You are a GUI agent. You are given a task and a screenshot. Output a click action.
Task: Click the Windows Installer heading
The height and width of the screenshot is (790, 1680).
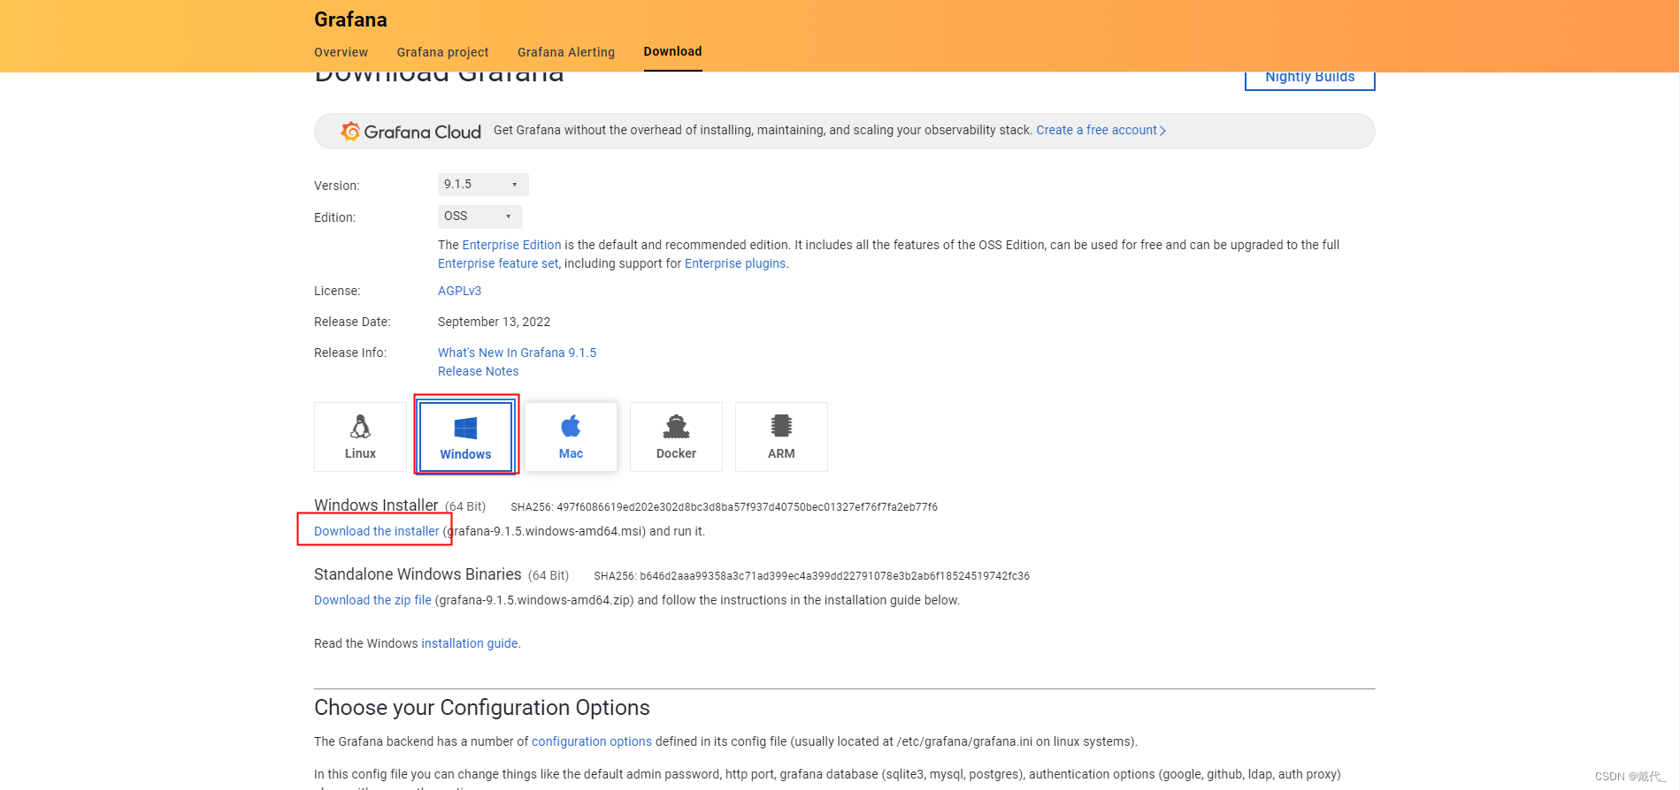coord(376,505)
